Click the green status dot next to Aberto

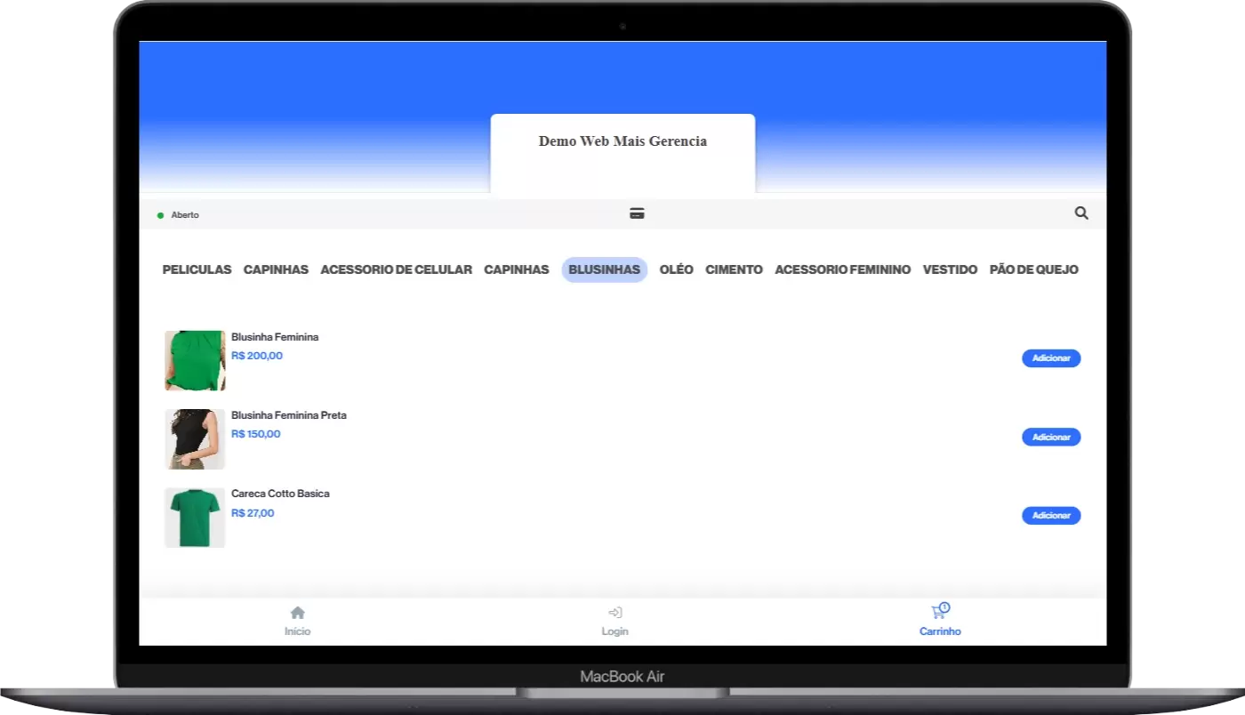point(160,214)
